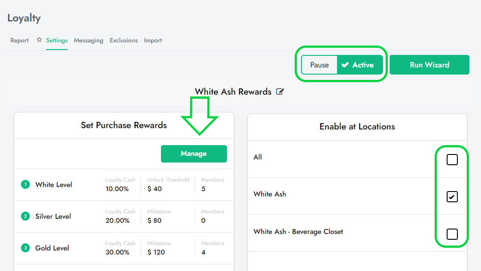Click the number 1 White Level badge
This screenshot has width=481, height=271.
pyautogui.click(x=25, y=184)
